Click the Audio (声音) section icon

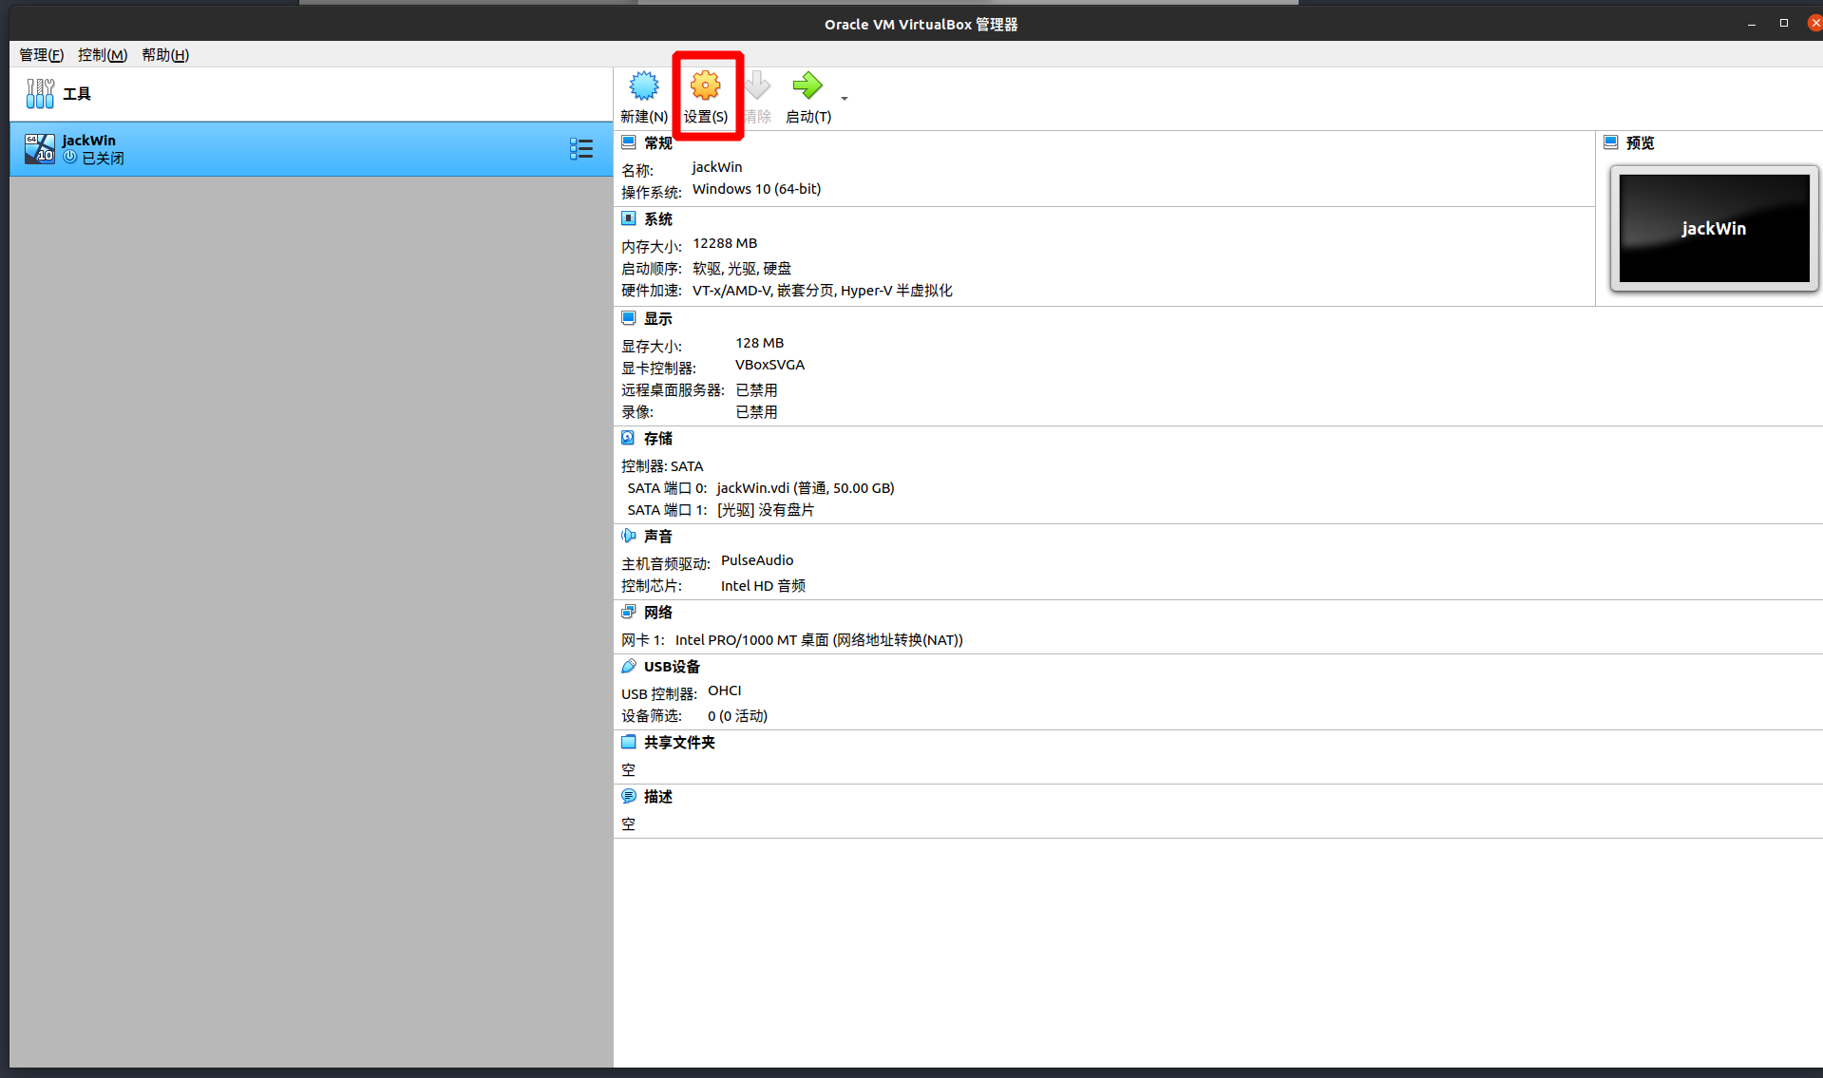[x=628, y=536]
